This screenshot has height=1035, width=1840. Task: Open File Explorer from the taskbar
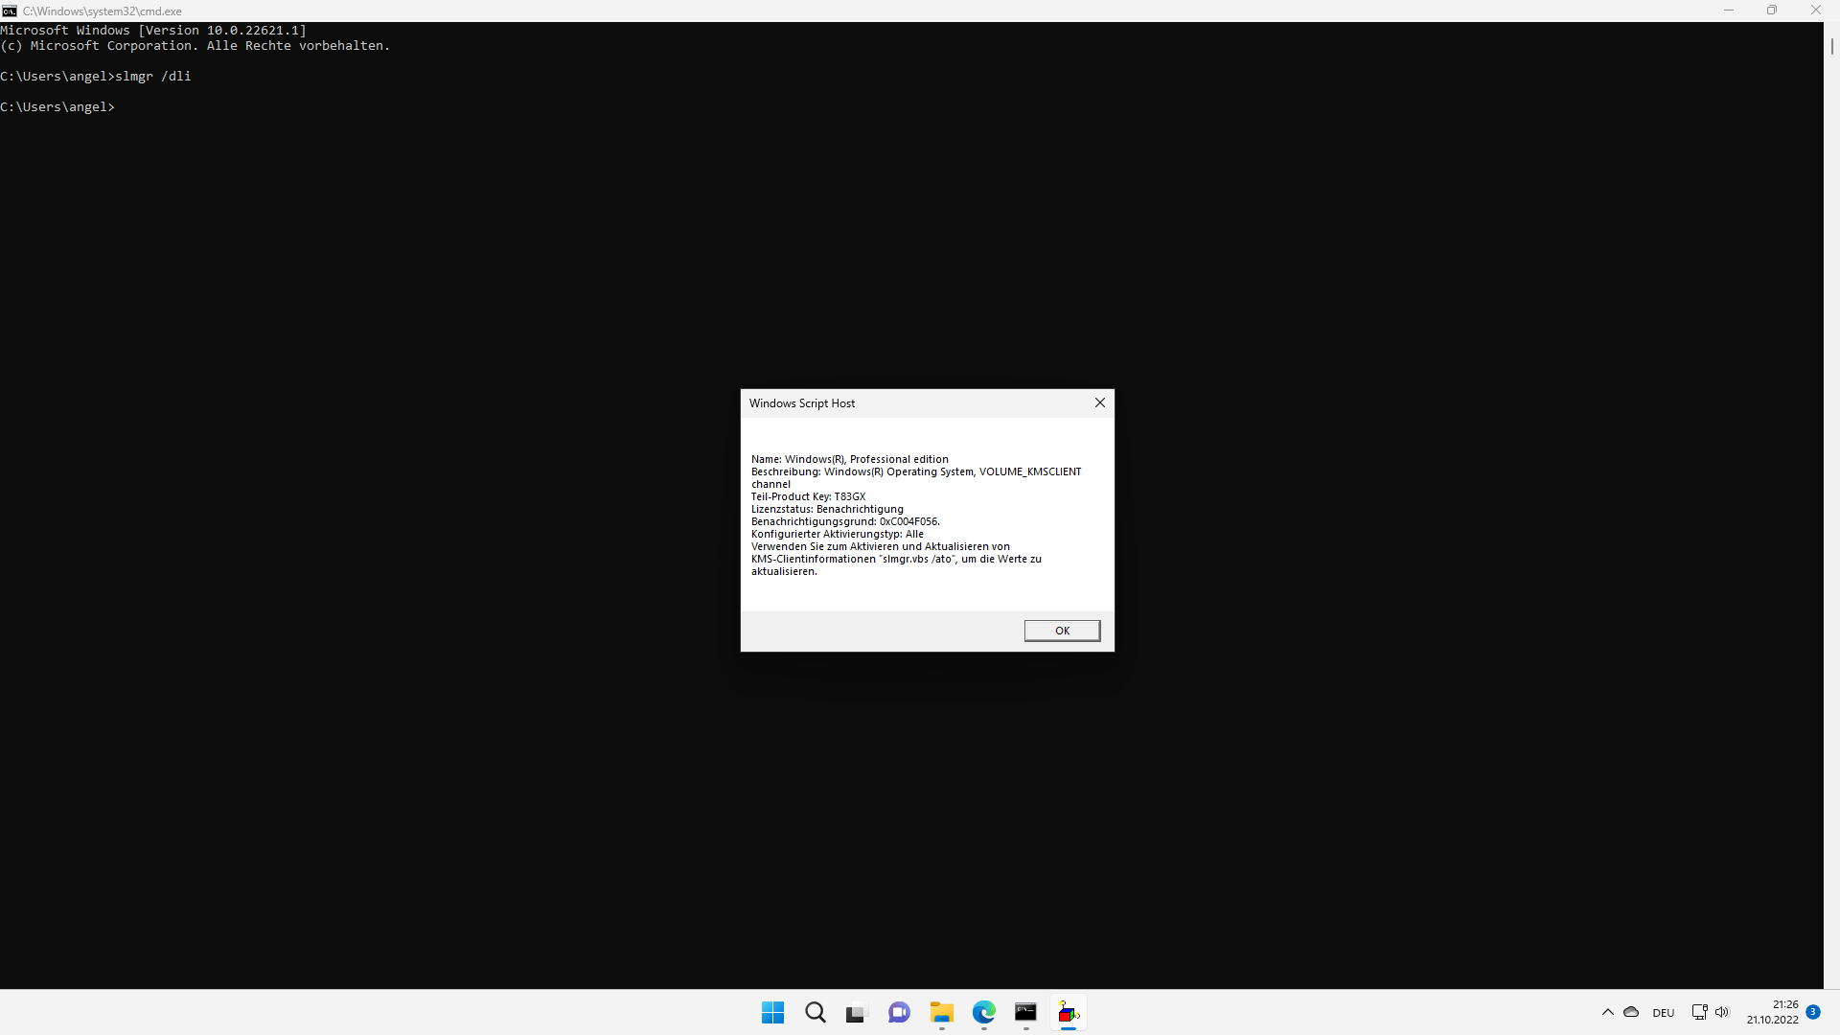pyautogui.click(x=941, y=1012)
